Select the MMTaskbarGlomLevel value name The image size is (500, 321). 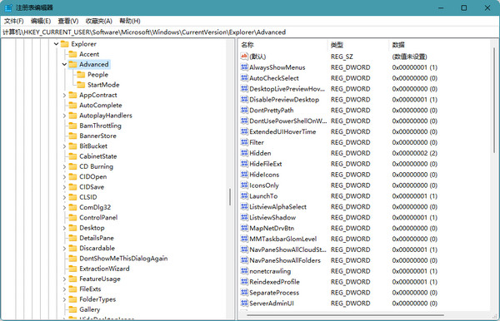pos(282,239)
